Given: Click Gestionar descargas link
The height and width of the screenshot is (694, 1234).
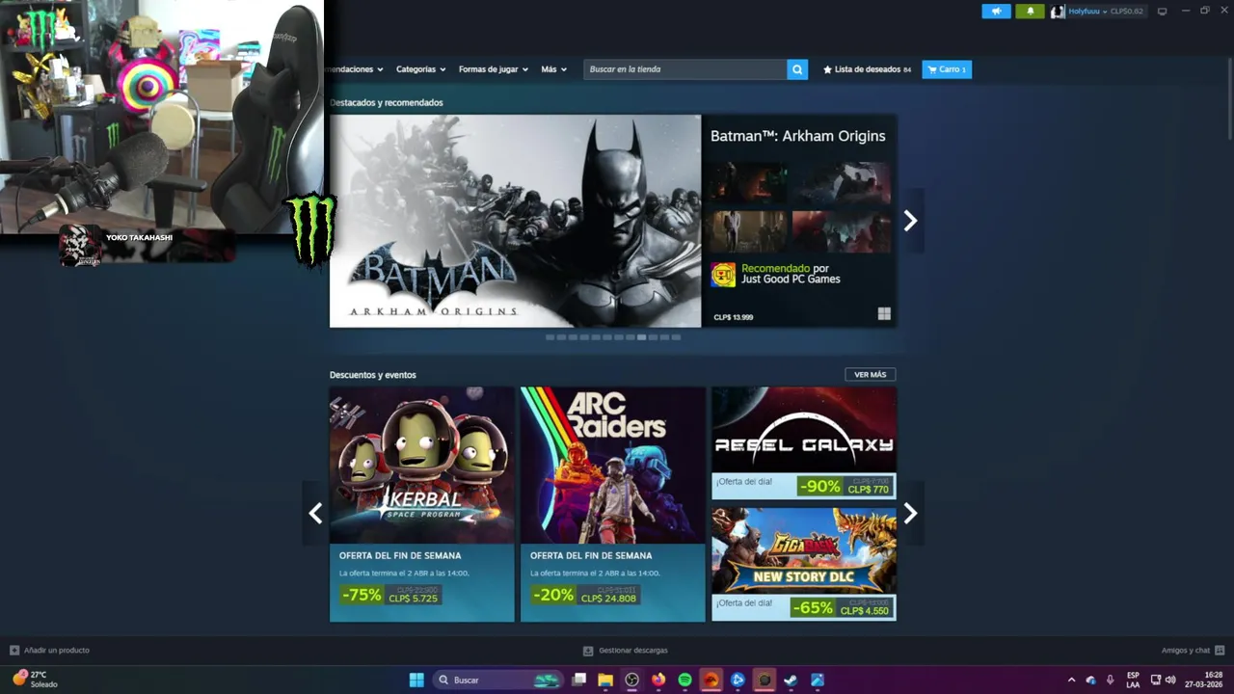Looking at the screenshot, I should (632, 651).
